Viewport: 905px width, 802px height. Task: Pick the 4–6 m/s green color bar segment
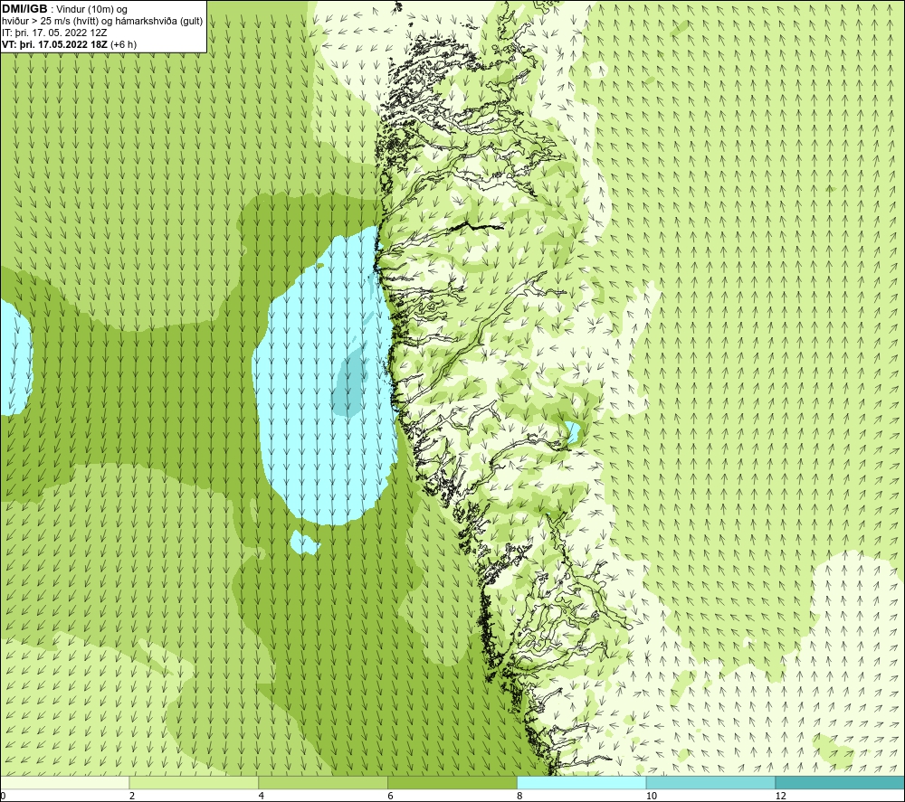323,782
